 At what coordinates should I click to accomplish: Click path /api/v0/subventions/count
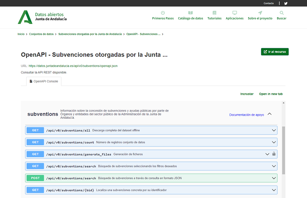[x=70, y=142]
